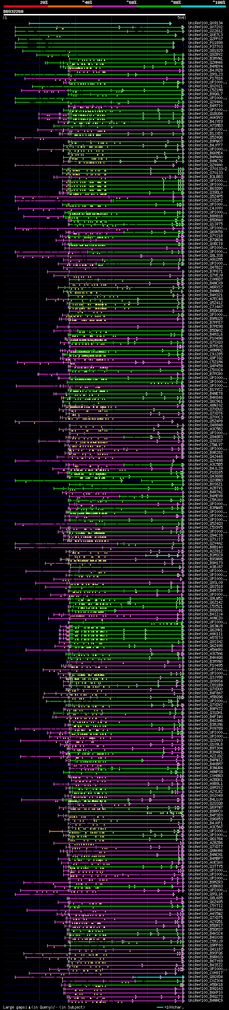Click the green ~80% identity legend segment

click(159, 6)
